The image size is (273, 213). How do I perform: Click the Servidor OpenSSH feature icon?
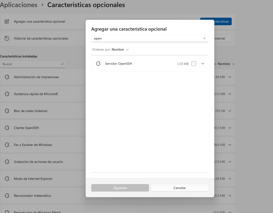[x=98, y=64]
